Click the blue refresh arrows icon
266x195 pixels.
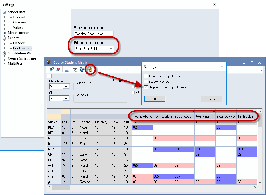coord(81,69)
